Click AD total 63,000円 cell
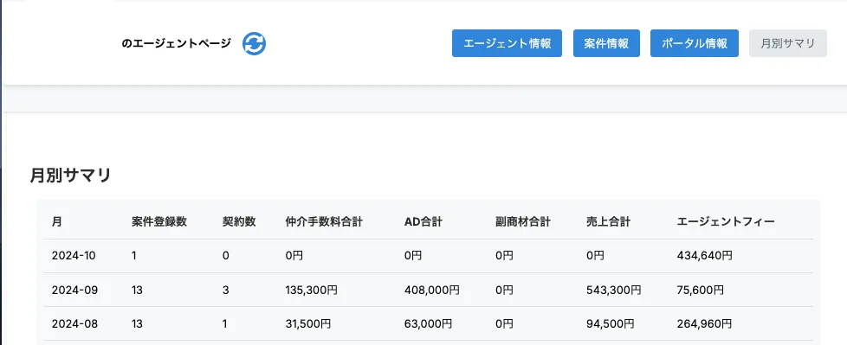The height and width of the screenshot is (345, 847). point(428,324)
